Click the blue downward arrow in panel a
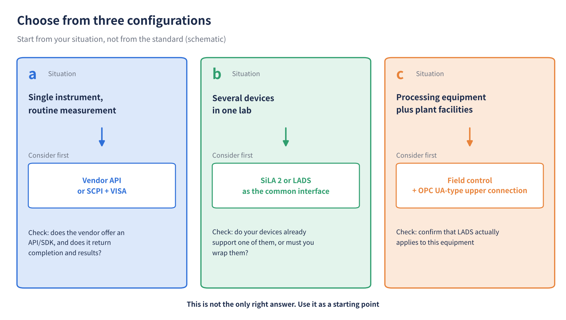This screenshot has width=566, height=320. click(102, 137)
